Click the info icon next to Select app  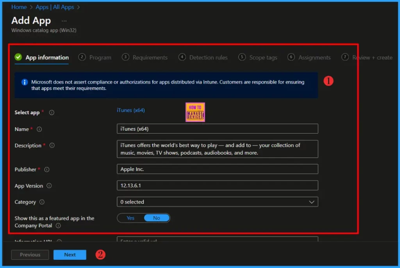pyautogui.click(x=52, y=112)
